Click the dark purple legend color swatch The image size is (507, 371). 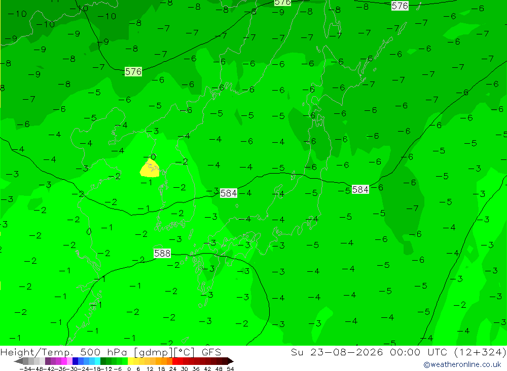pyautogui.click(x=48, y=361)
